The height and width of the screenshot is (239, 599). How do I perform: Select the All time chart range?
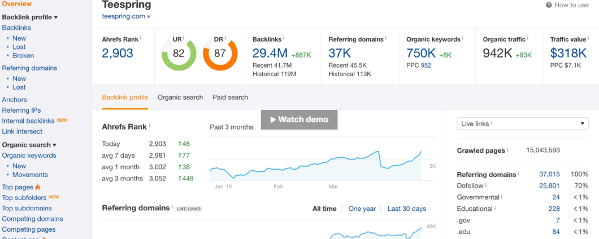324,209
